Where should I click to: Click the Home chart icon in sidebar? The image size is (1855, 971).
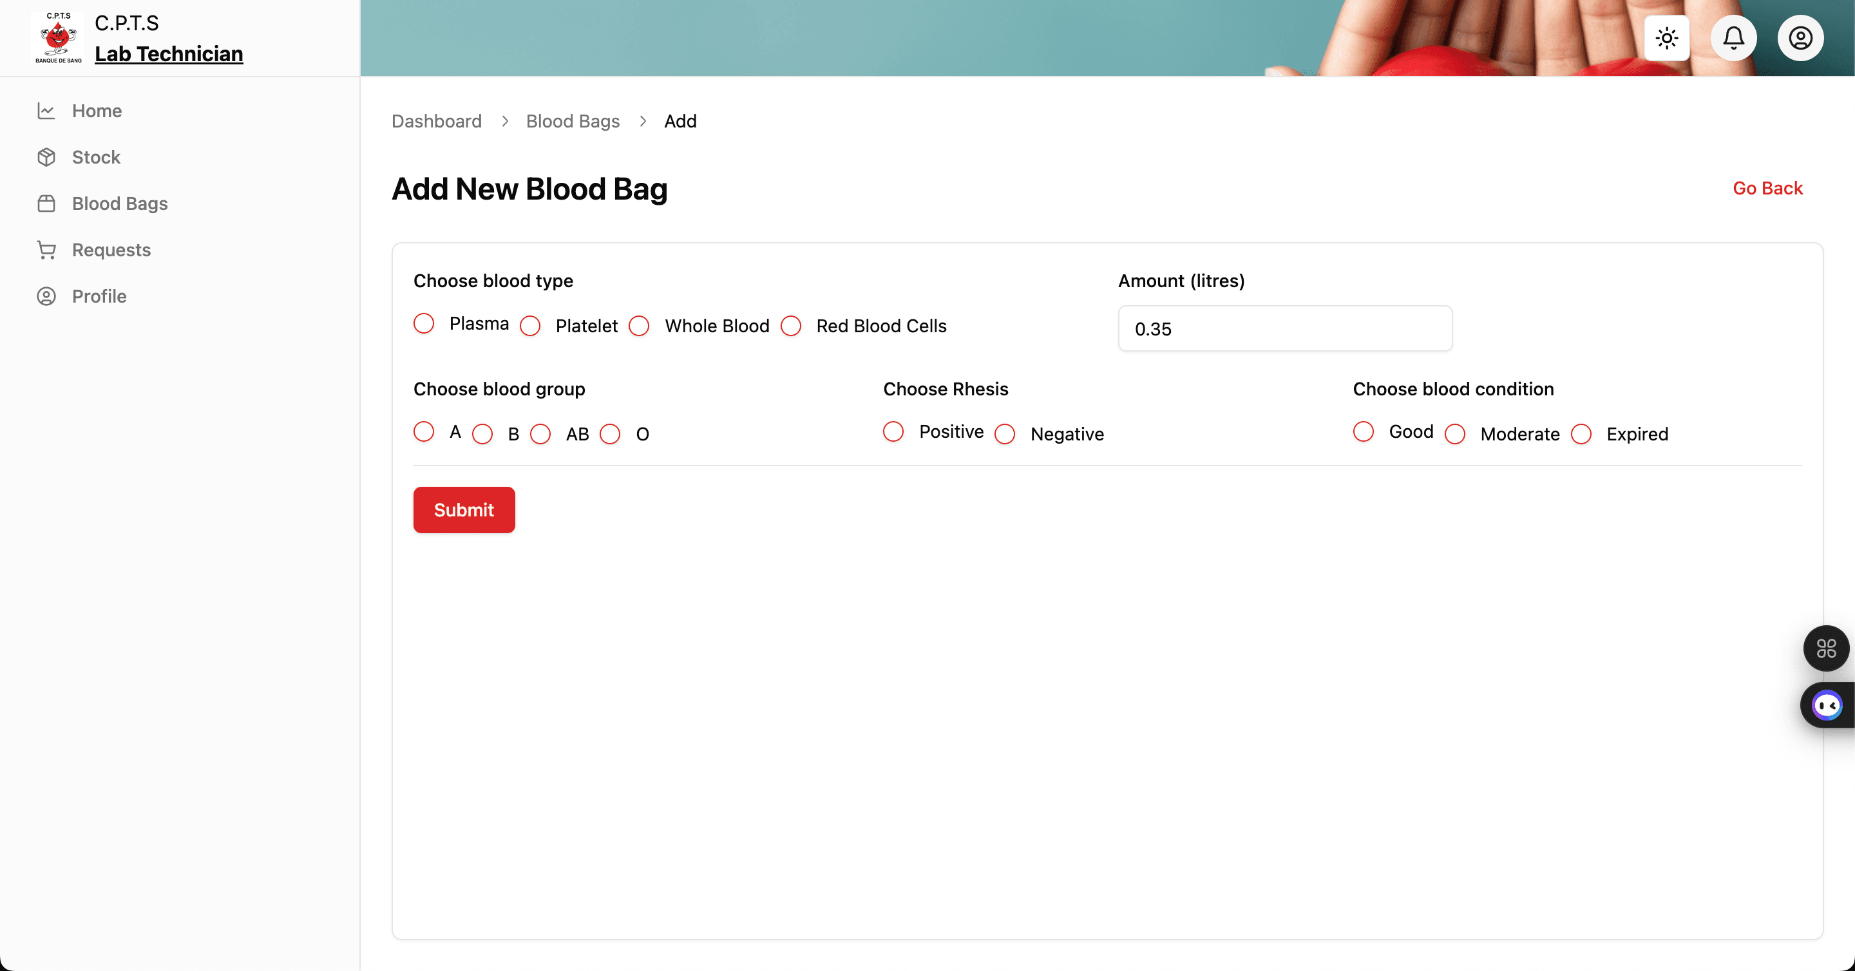[46, 111]
